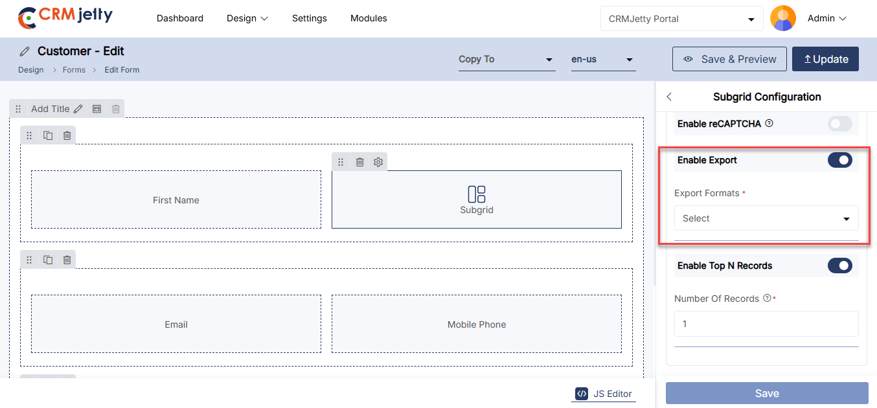Open the Design menu in the navbar
877x408 pixels.
click(247, 18)
